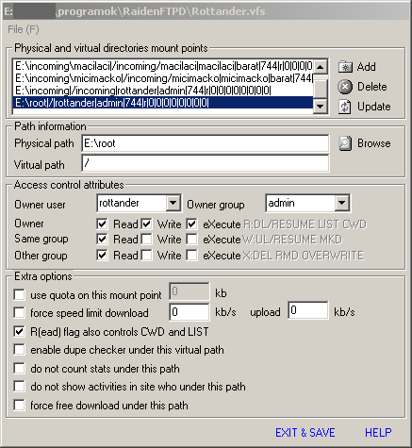
Task: Select the E:\root mount point row
Action: click(163, 103)
